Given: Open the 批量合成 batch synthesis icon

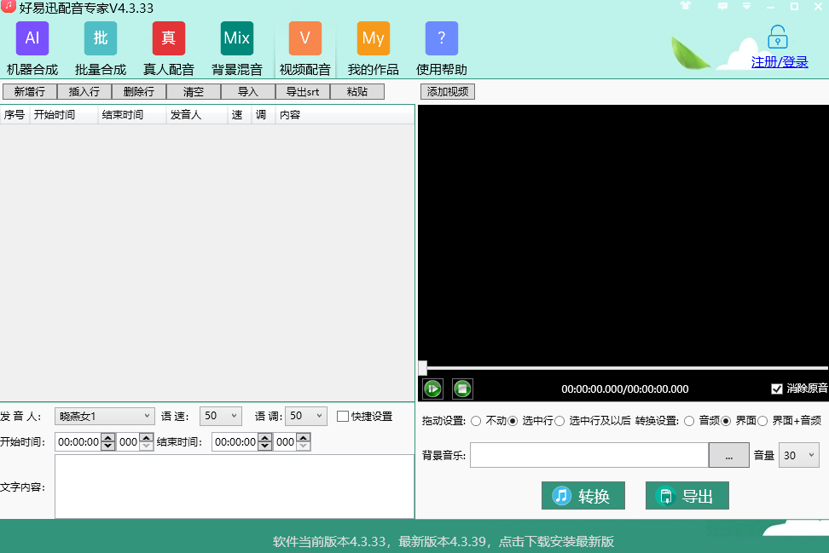Looking at the screenshot, I should (101, 39).
